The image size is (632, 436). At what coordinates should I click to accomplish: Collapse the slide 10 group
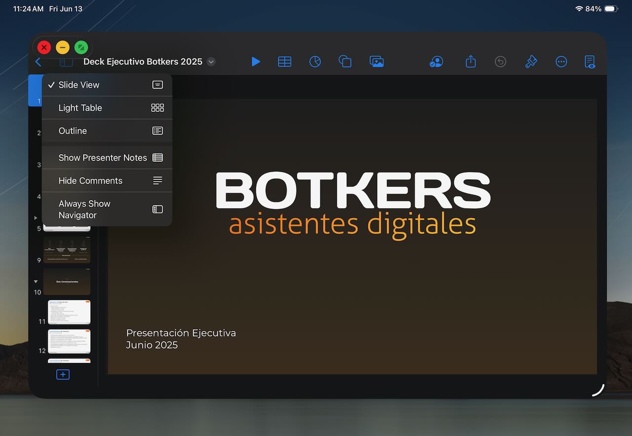click(36, 281)
